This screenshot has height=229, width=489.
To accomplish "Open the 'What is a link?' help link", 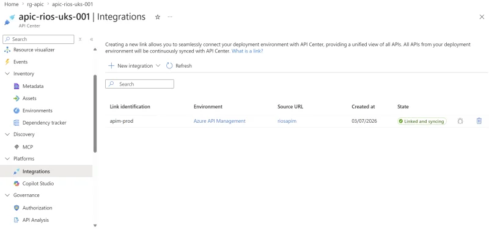I will [x=248, y=51].
